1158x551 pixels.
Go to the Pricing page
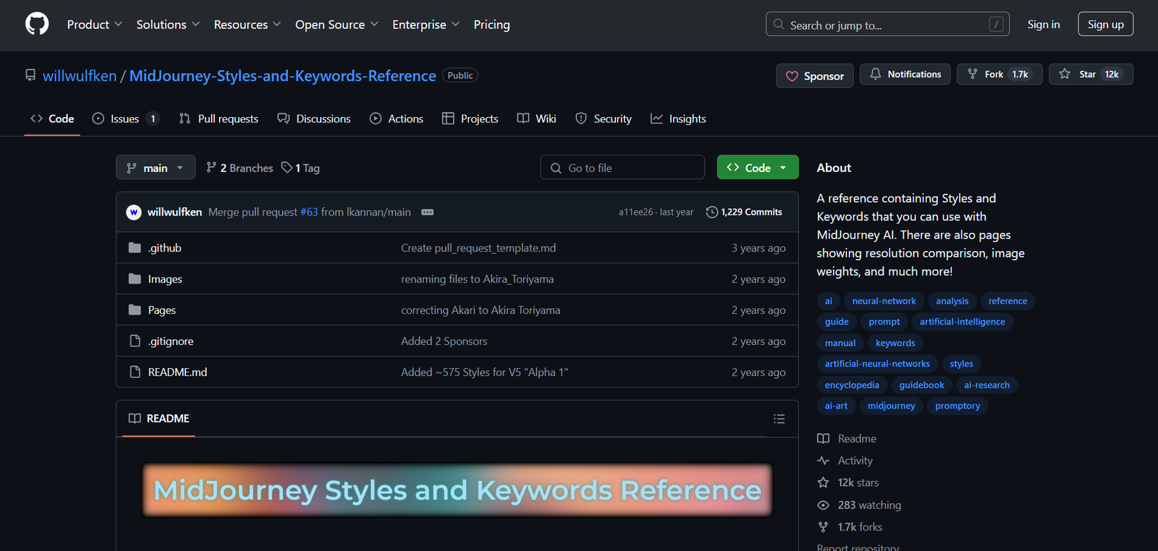click(x=491, y=25)
